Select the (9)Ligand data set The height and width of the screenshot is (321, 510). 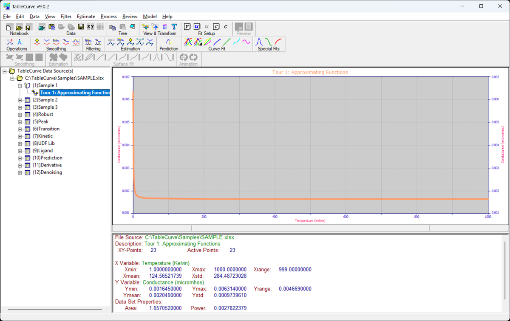[42, 151]
